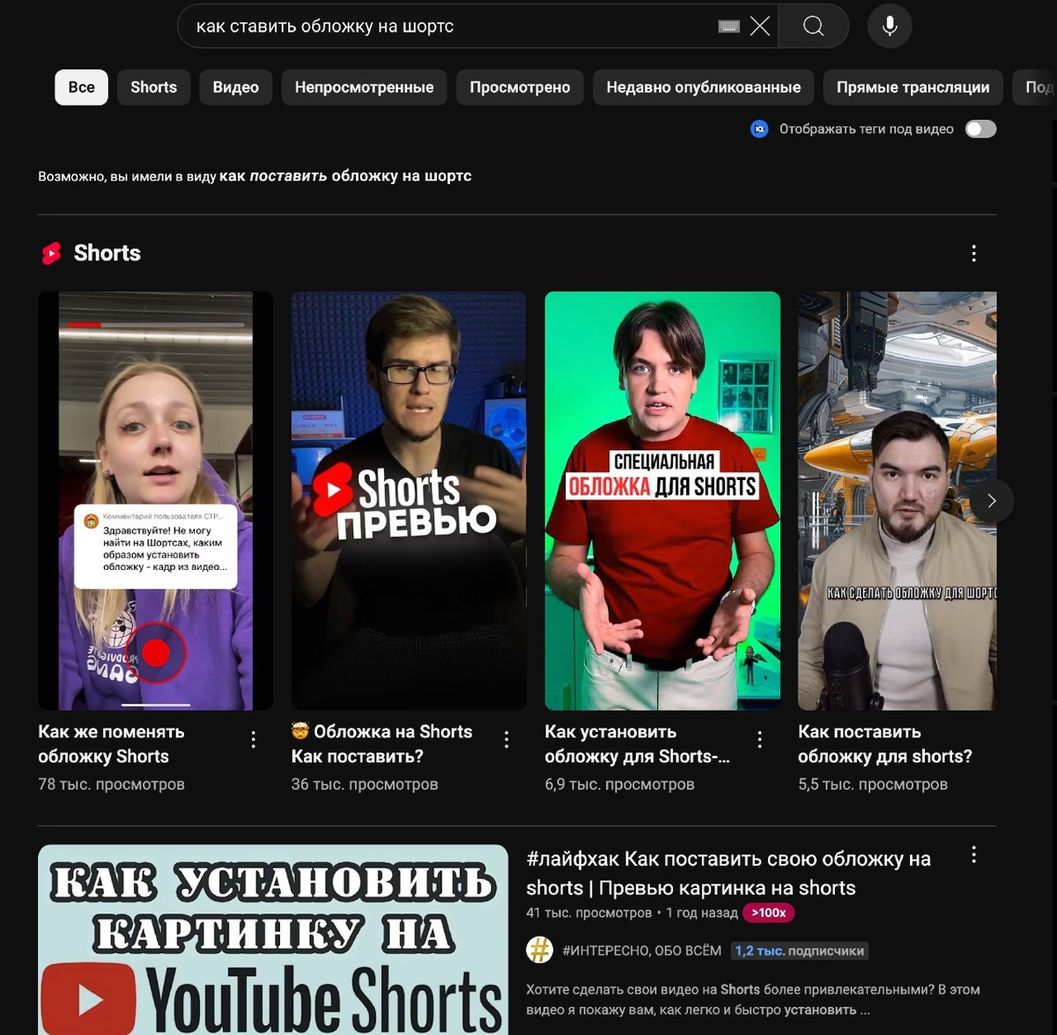The width and height of the screenshot is (1057, 1035).
Task: Select the 'Видео' filter chip
Action: click(x=235, y=87)
